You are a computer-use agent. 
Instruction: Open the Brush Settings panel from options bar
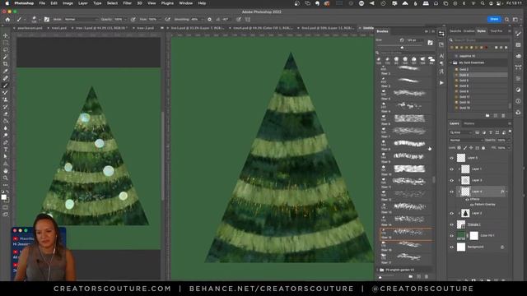point(47,20)
